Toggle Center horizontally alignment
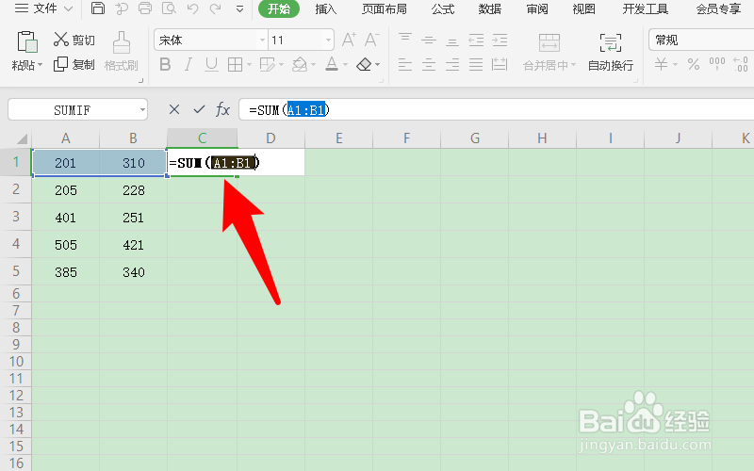The width and height of the screenshot is (754, 471). 429,64
